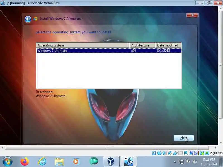
Task: Click the vertical scrollbar up arrow
Action: click(x=221, y=9)
